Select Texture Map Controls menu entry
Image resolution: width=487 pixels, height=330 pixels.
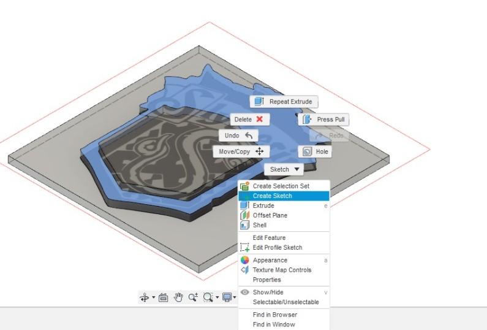tap(284, 270)
